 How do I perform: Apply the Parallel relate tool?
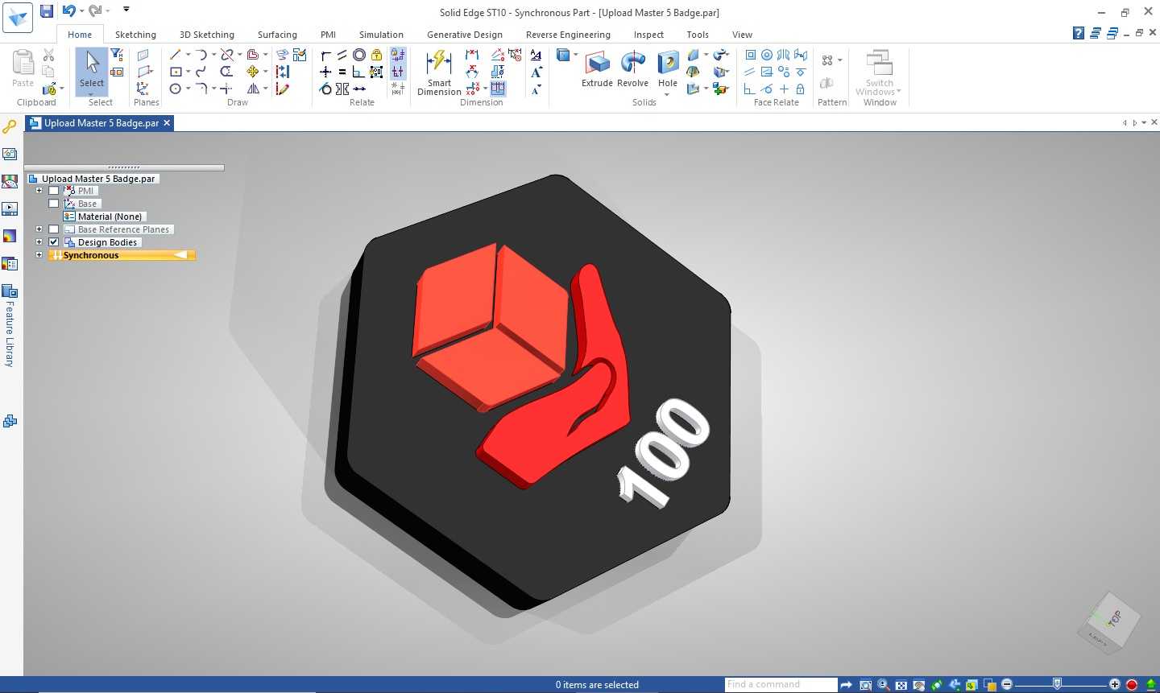pyautogui.click(x=342, y=55)
